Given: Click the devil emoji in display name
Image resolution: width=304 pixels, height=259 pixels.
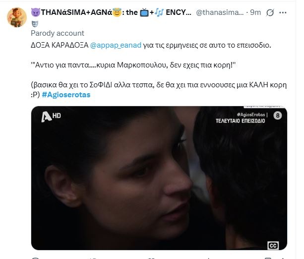Looking at the screenshot, I should [36, 12].
